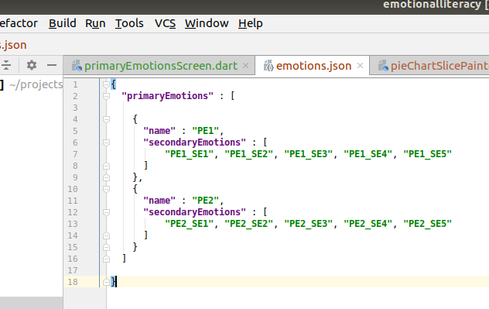Click the "name" key on line 5
Viewport: 489px width, 309px height.
click(159, 131)
